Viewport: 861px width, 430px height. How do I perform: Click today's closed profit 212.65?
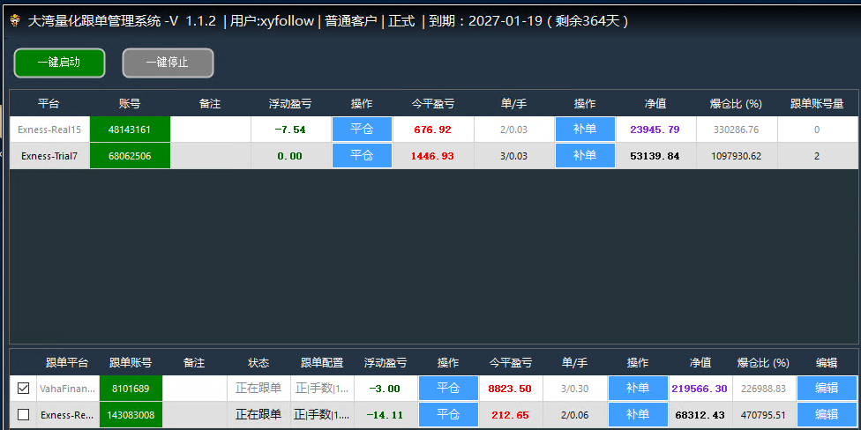pyautogui.click(x=510, y=415)
